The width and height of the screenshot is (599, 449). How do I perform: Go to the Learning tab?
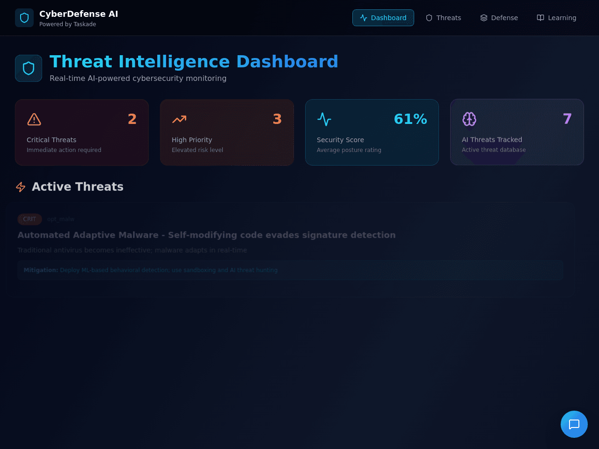(x=556, y=18)
